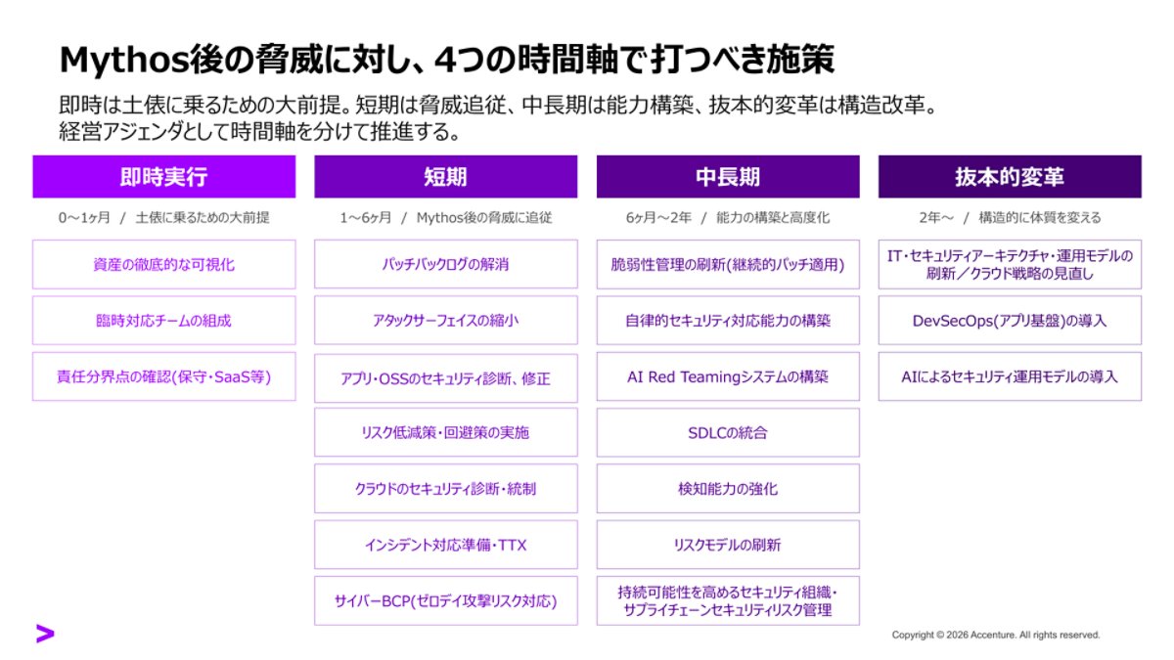Click the slide title 'Mythos後の脅威に対し'
Image resolution: width=1174 pixels, height=660 pixels.
tap(447, 60)
